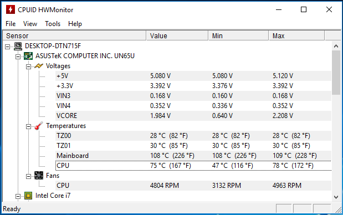Collapse the Voltages group
The image size is (343, 215).
(28, 66)
